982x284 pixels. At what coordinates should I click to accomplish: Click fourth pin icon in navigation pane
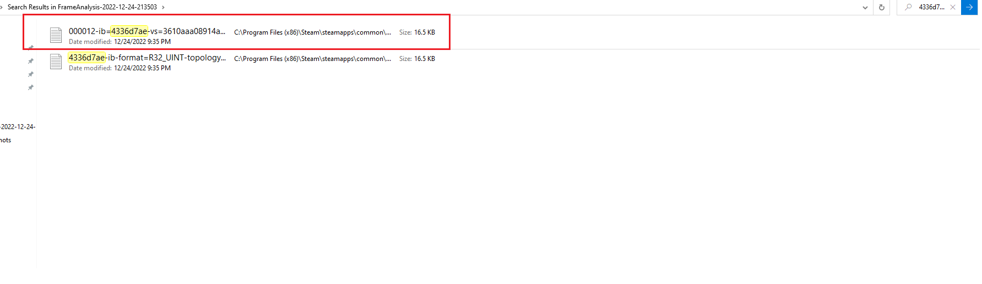click(x=31, y=87)
